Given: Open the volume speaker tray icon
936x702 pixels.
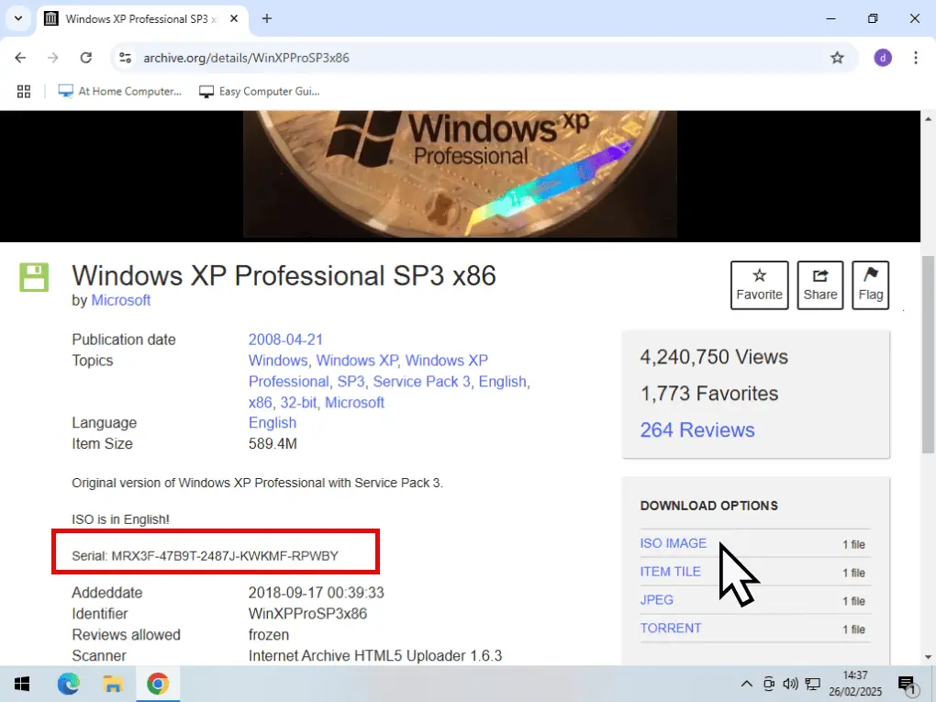Looking at the screenshot, I should point(790,684).
